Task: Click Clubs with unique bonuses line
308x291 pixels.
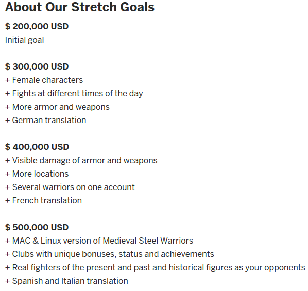Action: coord(109,254)
